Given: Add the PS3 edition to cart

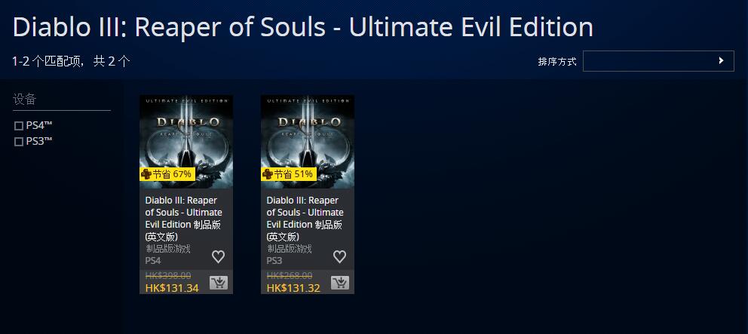Looking at the screenshot, I should coord(340,283).
